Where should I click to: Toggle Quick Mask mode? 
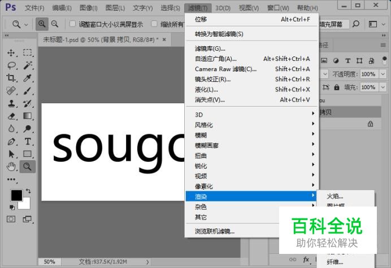(11, 219)
